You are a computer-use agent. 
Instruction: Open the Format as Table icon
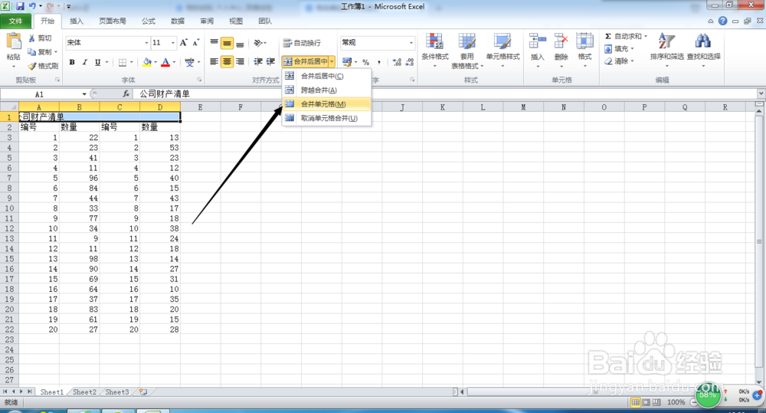click(466, 41)
